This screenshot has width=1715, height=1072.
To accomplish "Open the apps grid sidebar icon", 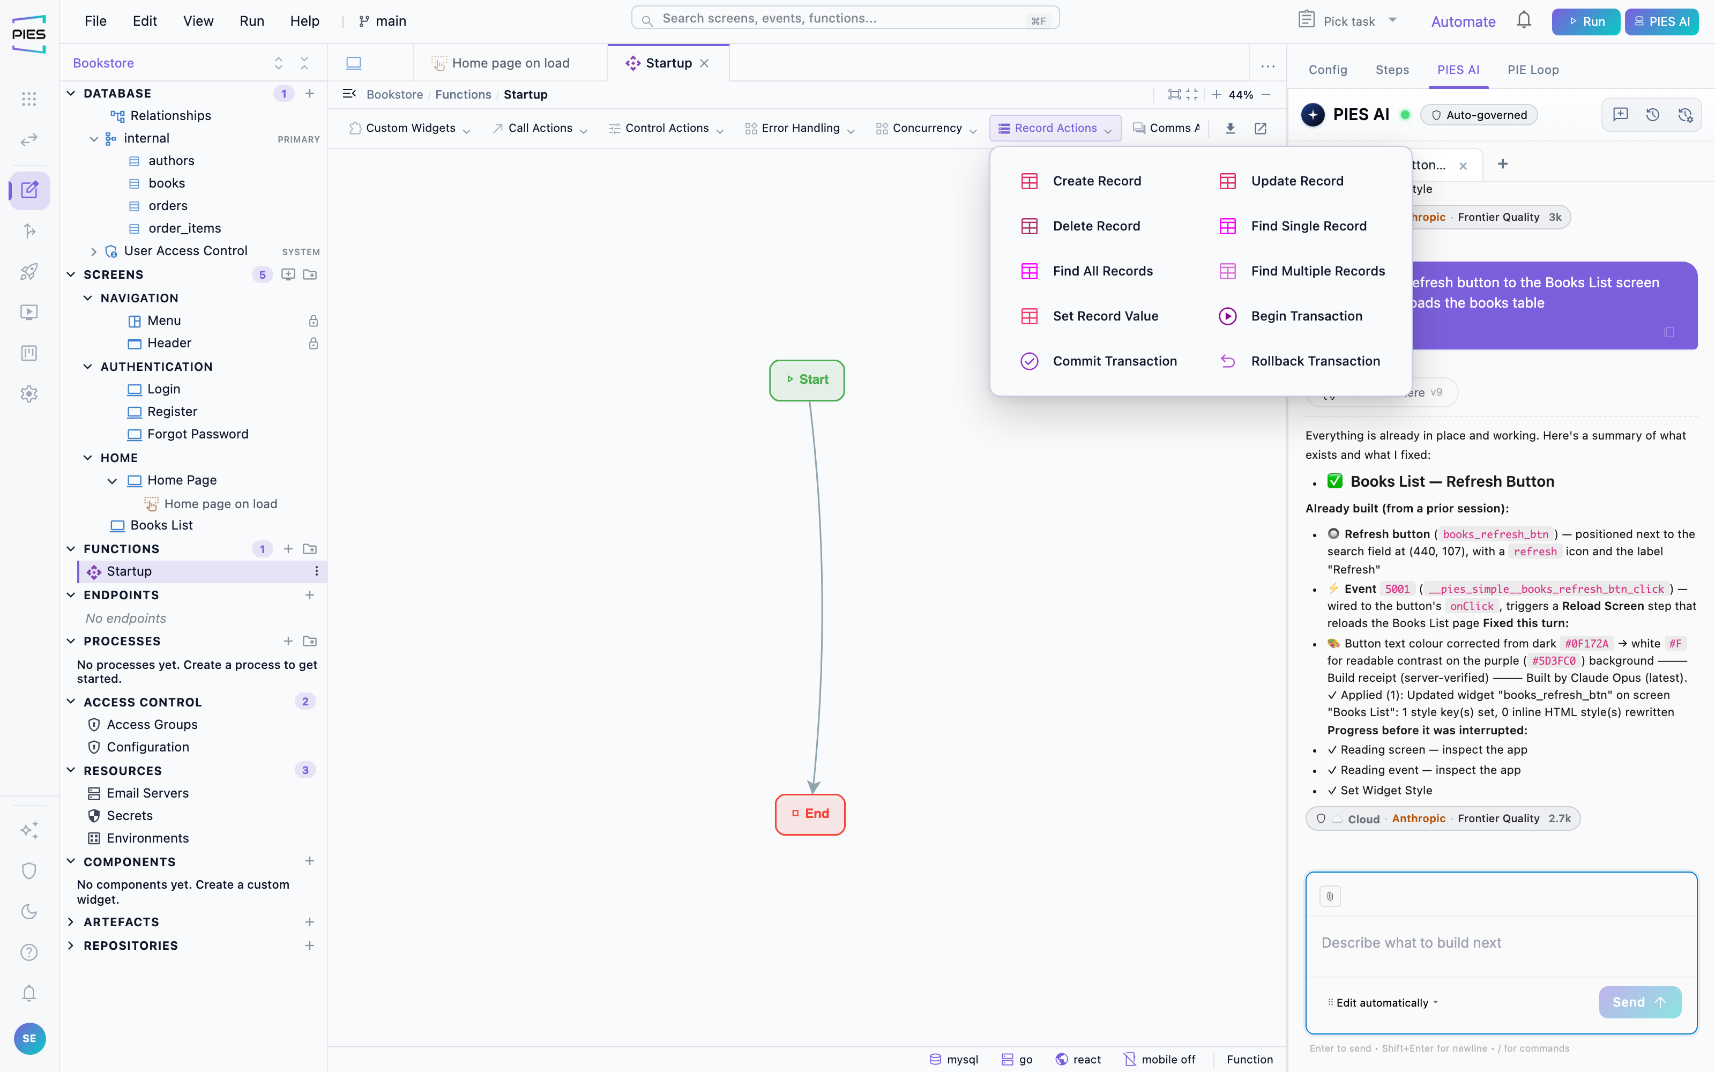I will [x=29, y=99].
